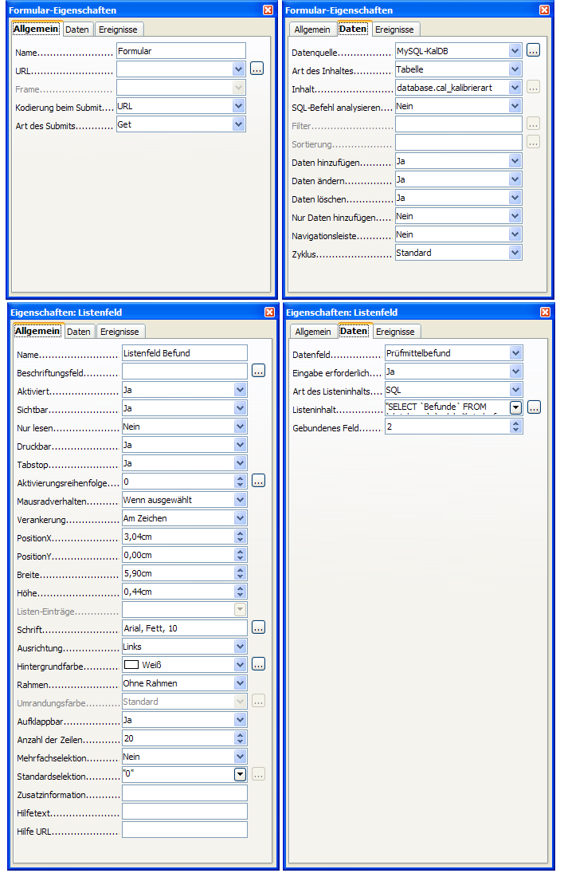Expand the Art des Submits dropdown

tap(238, 124)
